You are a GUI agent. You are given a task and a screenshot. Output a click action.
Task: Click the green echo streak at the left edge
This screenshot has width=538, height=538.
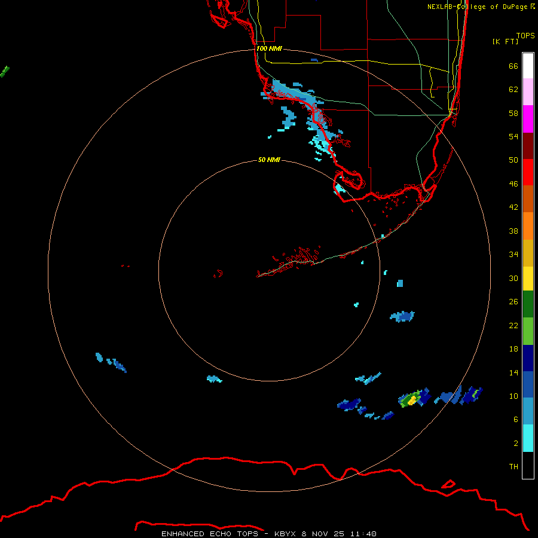[4, 72]
